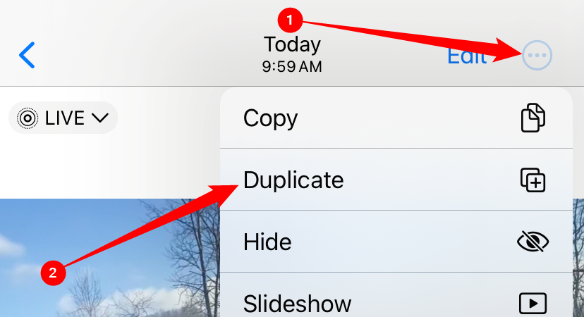584x317 pixels.
Task: Click the Duplicate plus-square icon
Action: point(533,180)
